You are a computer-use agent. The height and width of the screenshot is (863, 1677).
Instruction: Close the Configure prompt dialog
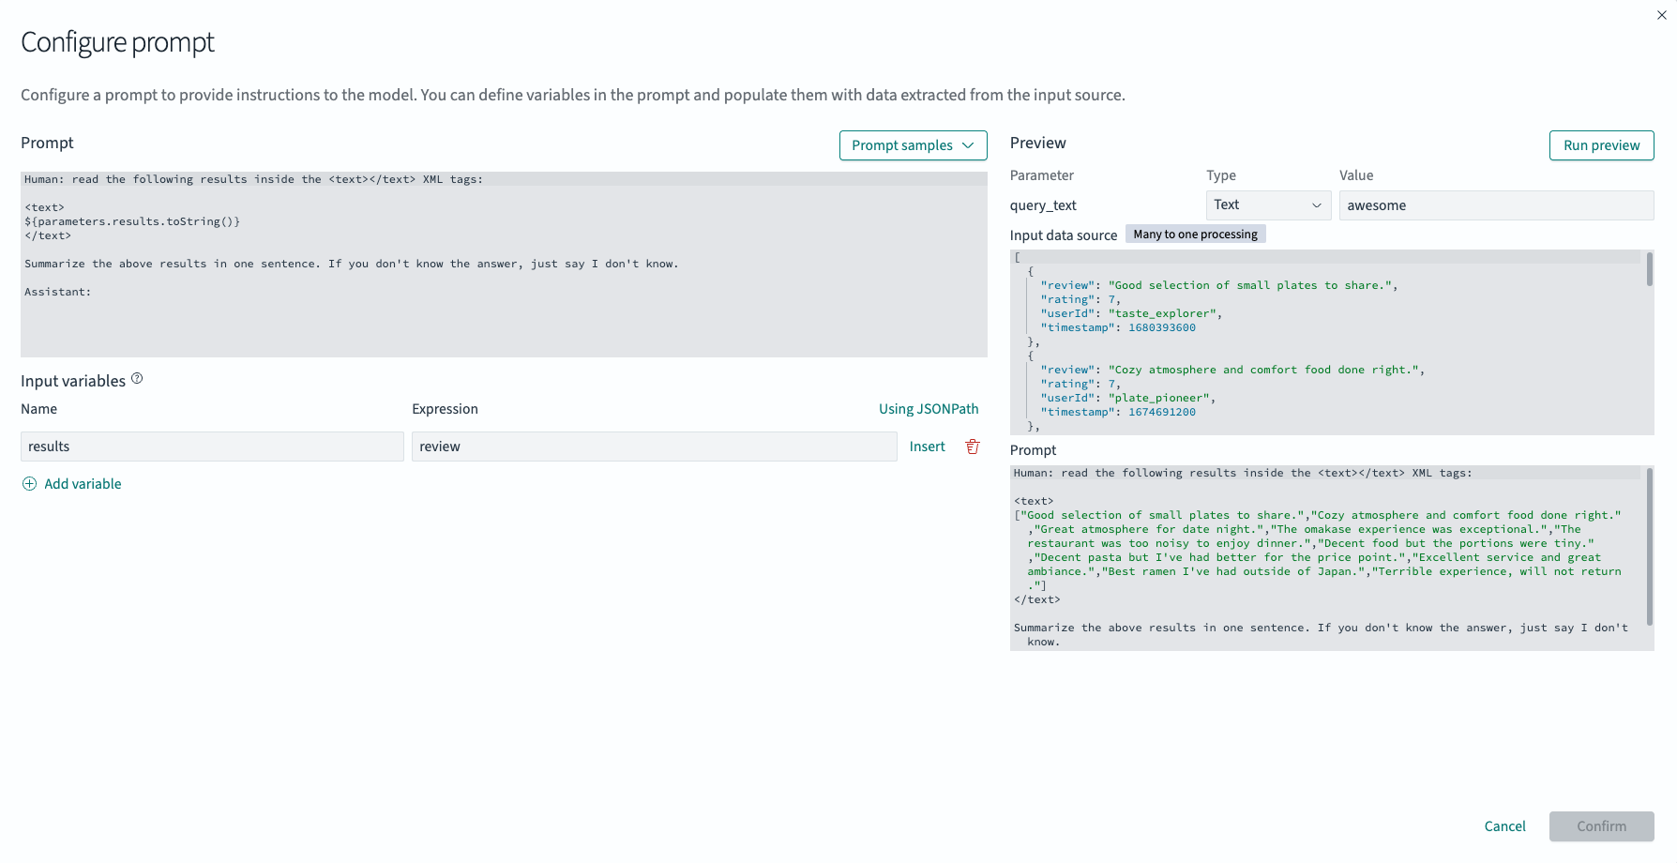point(1661,15)
